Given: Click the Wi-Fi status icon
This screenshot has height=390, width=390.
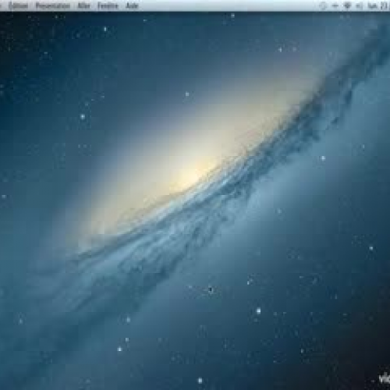Looking at the screenshot, I should tap(347, 5).
